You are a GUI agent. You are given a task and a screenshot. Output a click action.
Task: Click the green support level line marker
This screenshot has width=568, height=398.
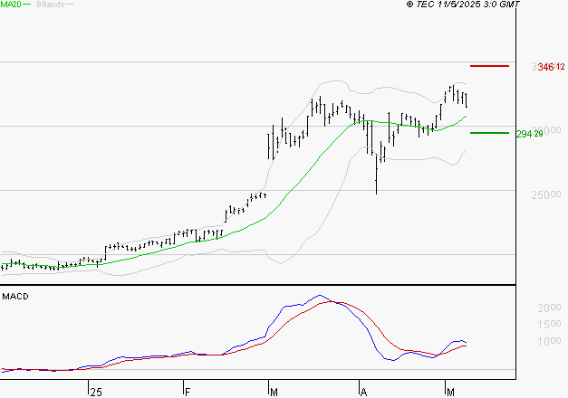click(489, 133)
